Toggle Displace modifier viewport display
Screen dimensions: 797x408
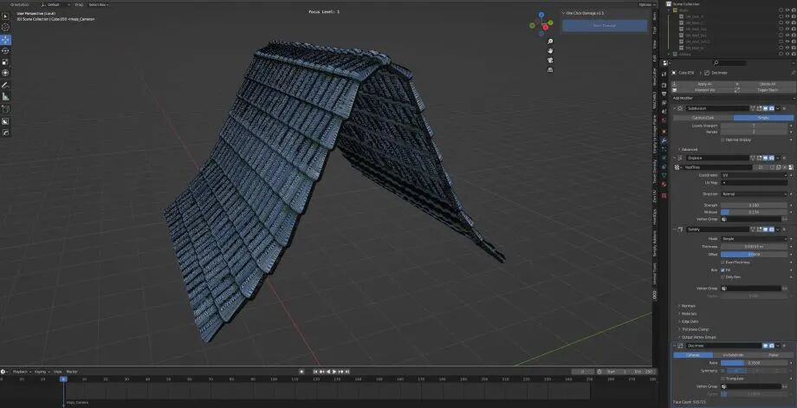(x=765, y=158)
